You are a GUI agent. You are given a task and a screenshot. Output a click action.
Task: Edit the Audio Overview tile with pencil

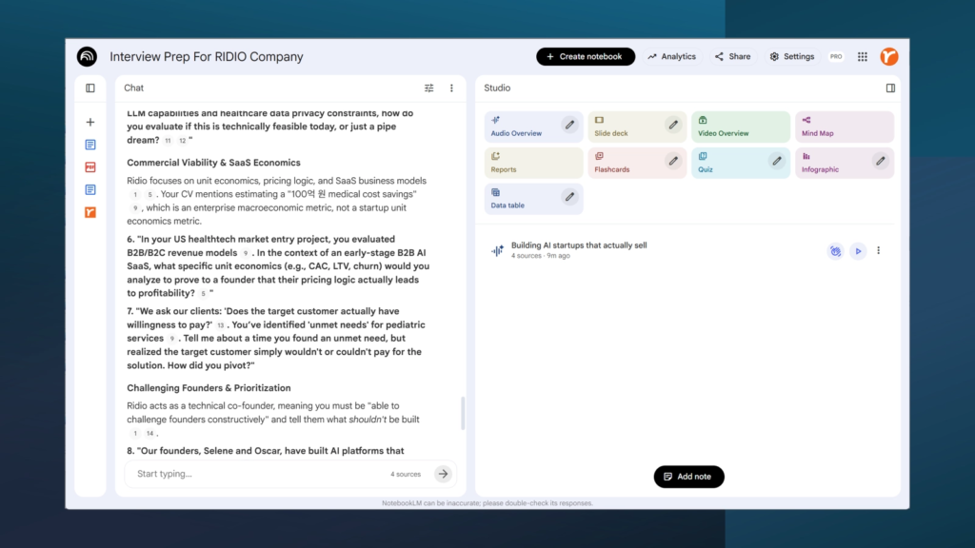point(569,124)
